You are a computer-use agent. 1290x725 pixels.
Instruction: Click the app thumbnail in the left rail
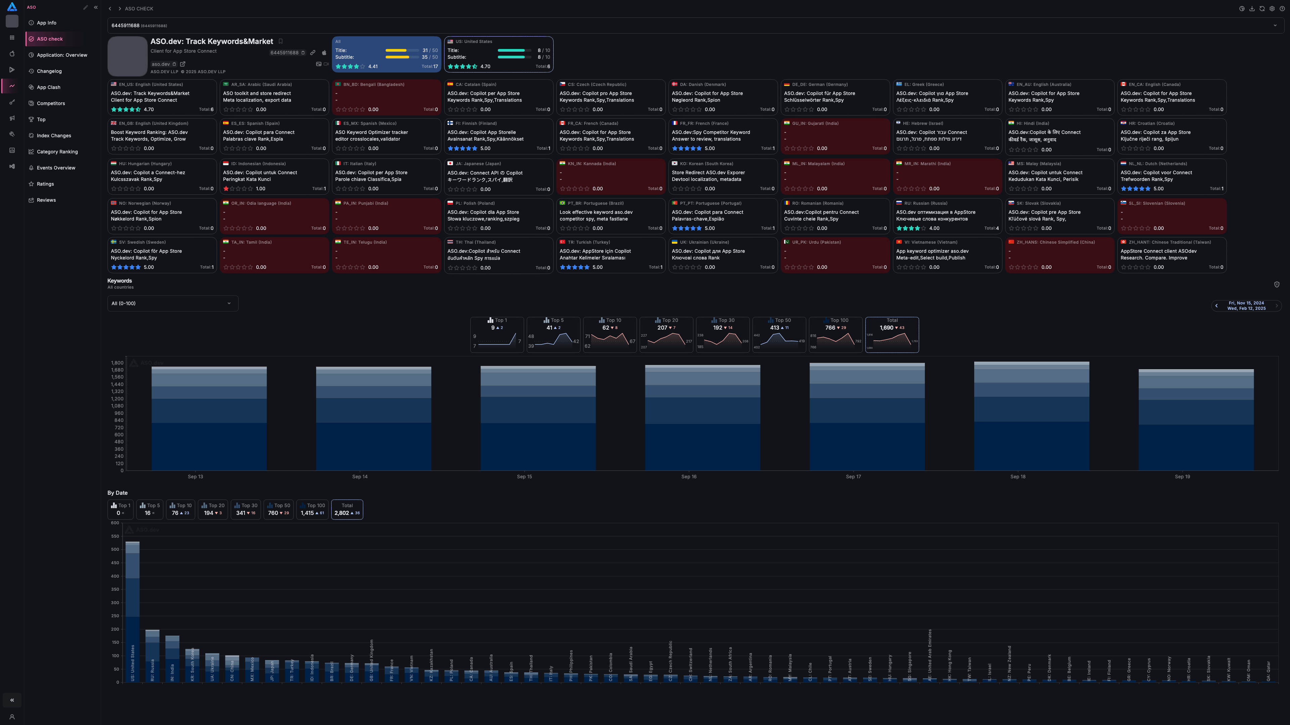tap(12, 21)
